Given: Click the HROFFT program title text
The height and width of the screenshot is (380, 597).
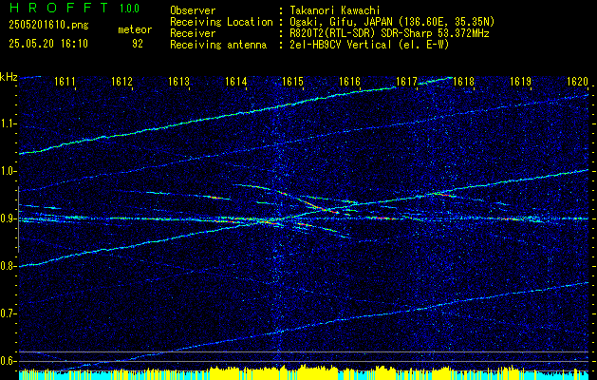Looking at the screenshot, I should (x=59, y=8).
